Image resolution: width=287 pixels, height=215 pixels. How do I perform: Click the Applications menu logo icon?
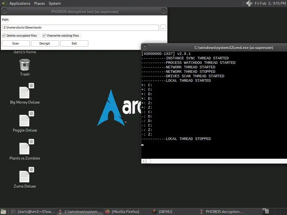tap(4, 3)
